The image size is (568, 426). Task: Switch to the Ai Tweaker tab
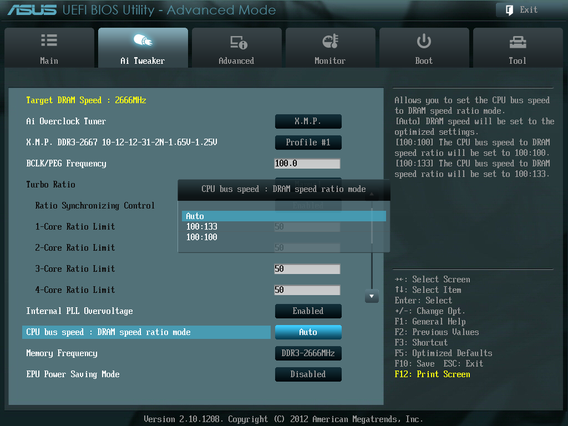143,48
